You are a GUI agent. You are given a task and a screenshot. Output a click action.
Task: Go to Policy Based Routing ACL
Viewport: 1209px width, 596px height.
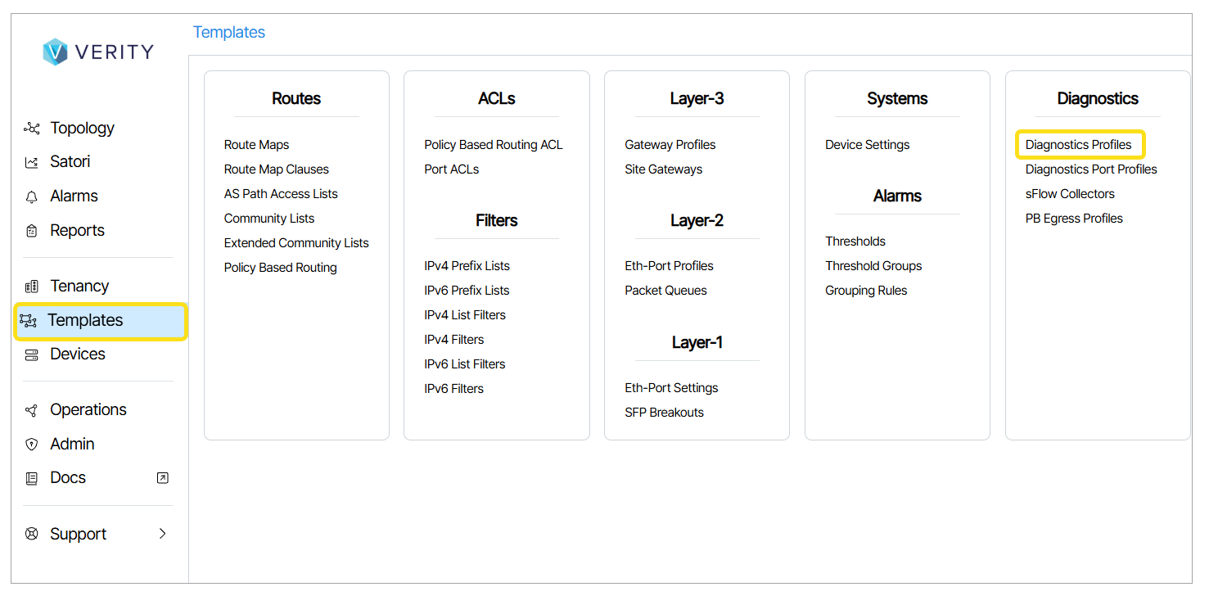pyautogui.click(x=493, y=145)
